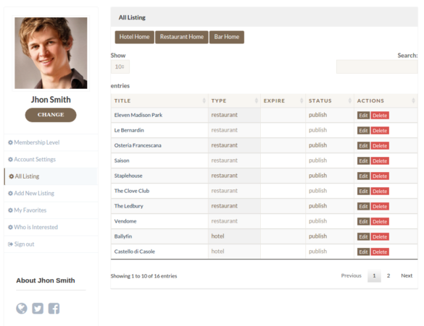Viewport: 424px width, 326px height.
Task: Click the Osteria Francescana title
Action: click(138, 145)
